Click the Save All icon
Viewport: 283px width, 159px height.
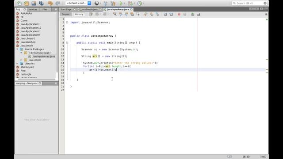point(41,3)
